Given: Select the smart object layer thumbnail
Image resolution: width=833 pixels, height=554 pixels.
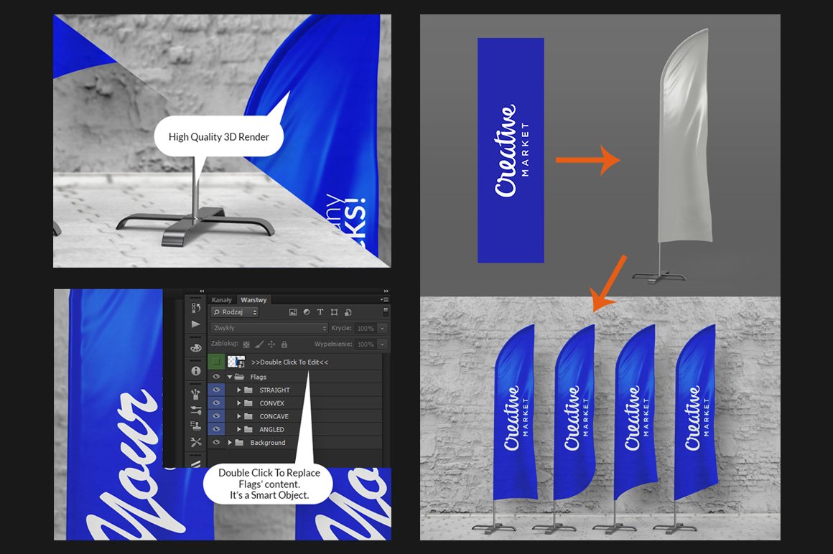Looking at the screenshot, I should click(236, 362).
